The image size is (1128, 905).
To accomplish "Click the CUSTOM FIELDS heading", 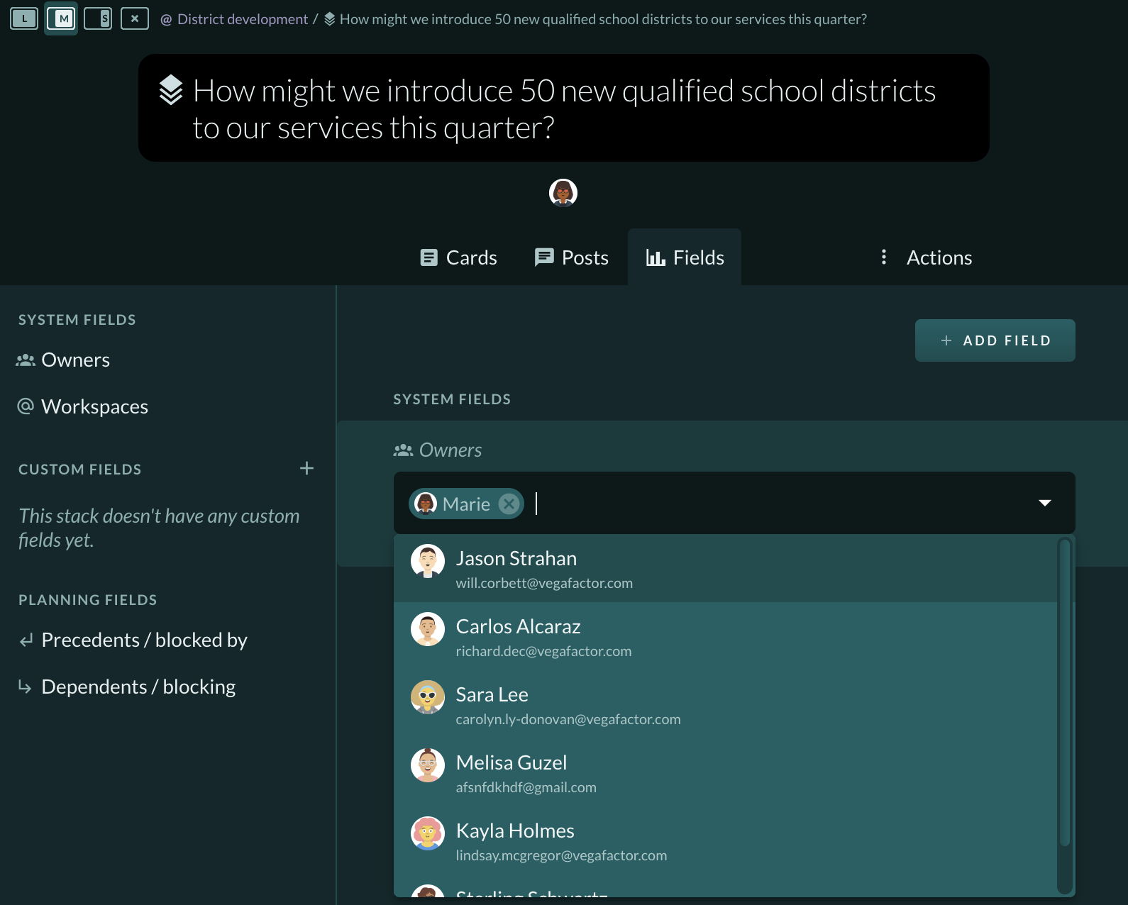I will [x=80, y=470].
